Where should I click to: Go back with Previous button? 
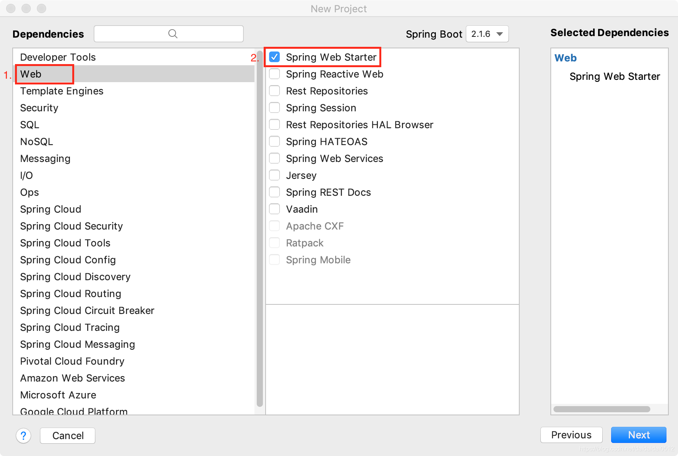coord(571,435)
